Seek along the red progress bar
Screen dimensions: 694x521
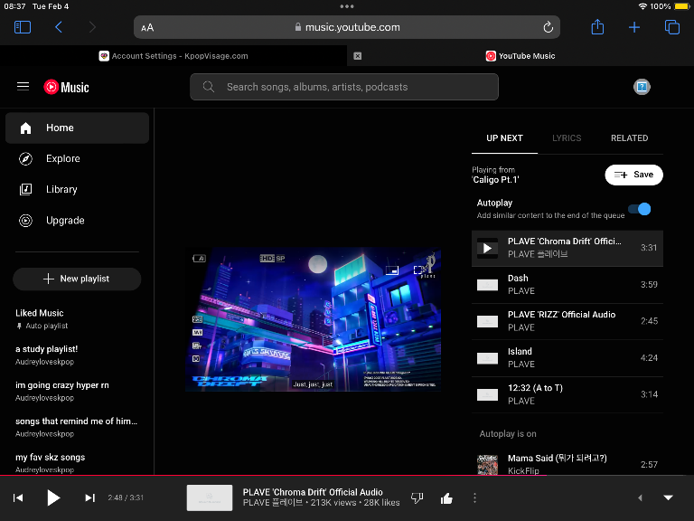point(347,476)
